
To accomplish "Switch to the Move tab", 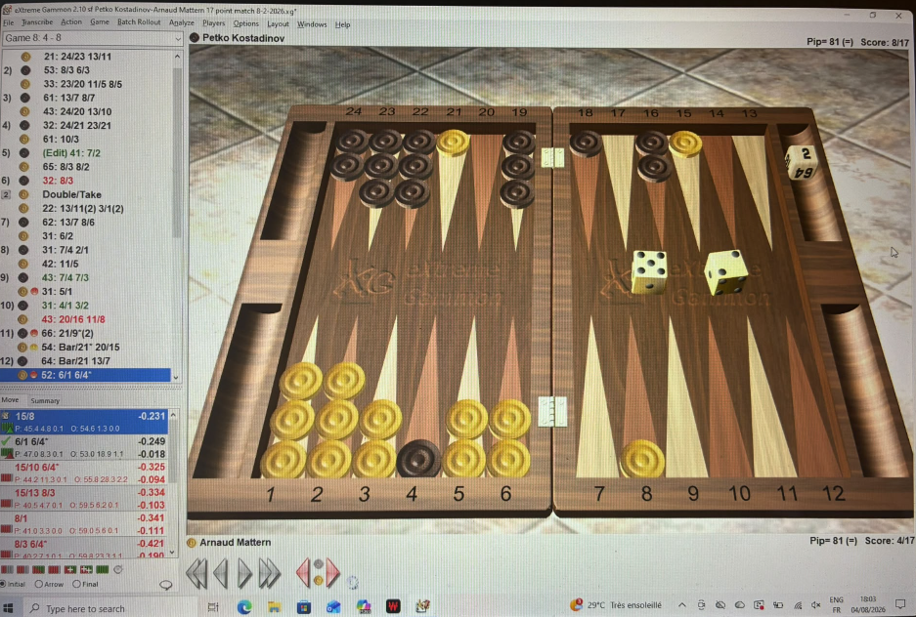I will click(10, 400).
